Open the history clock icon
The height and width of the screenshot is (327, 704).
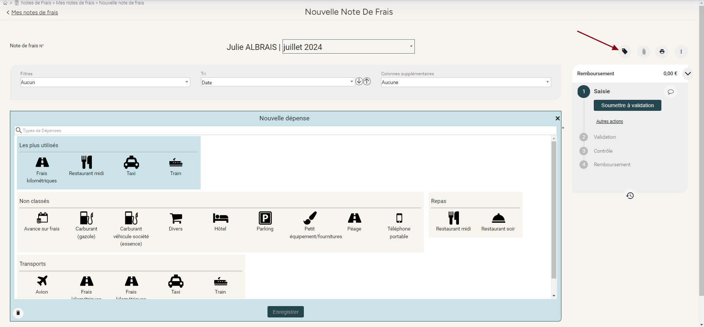coord(630,196)
